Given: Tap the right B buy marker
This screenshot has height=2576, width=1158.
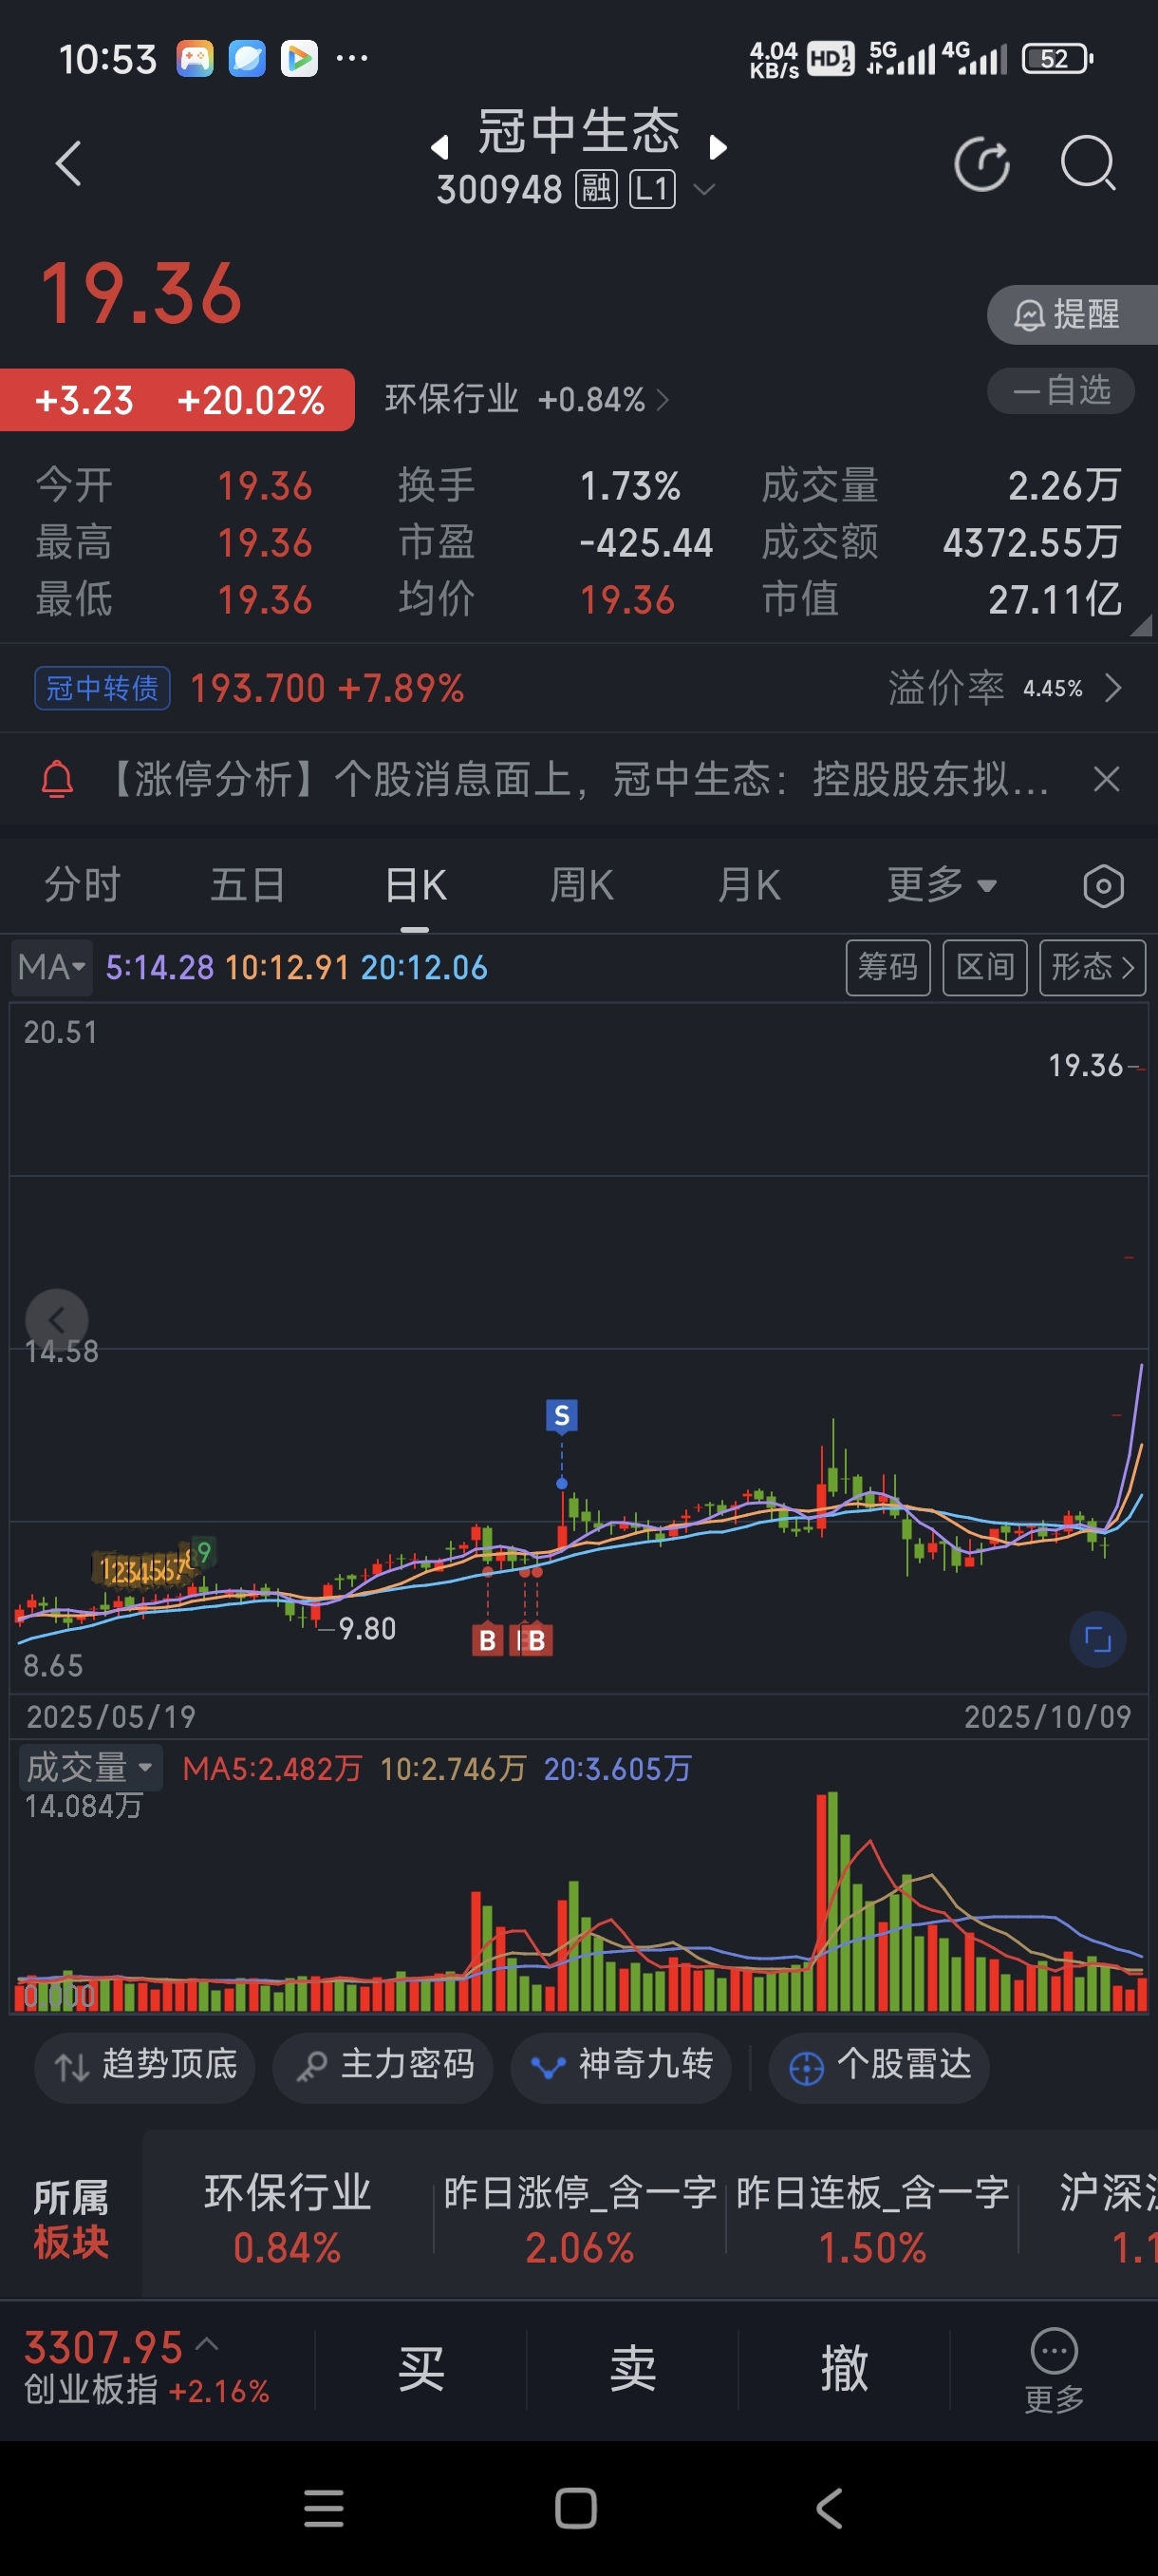Looking at the screenshot, I should click(536, 1640).
